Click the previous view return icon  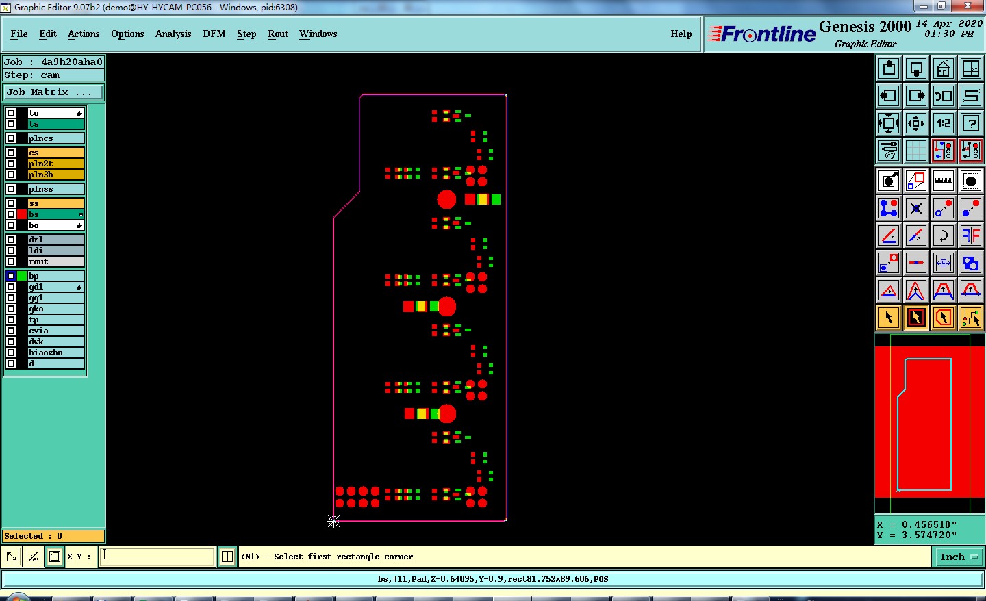pos(944,96)
